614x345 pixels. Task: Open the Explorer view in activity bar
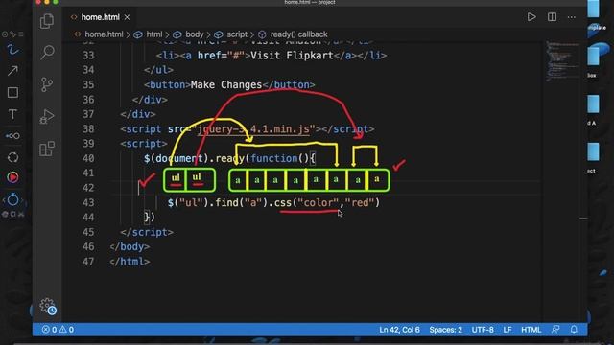[x=47, y=21]
